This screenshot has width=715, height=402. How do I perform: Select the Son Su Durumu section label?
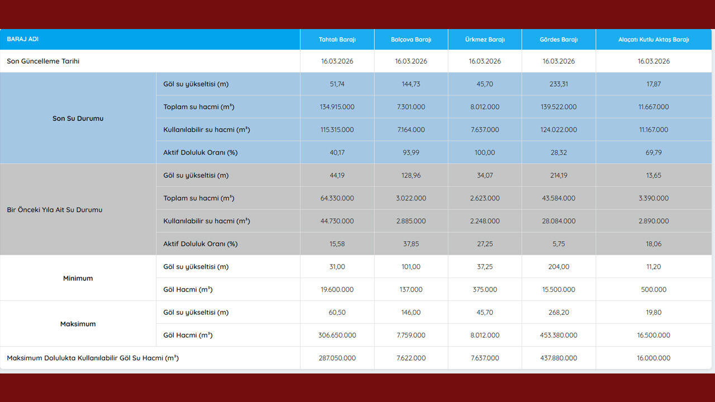click(78, 118)
